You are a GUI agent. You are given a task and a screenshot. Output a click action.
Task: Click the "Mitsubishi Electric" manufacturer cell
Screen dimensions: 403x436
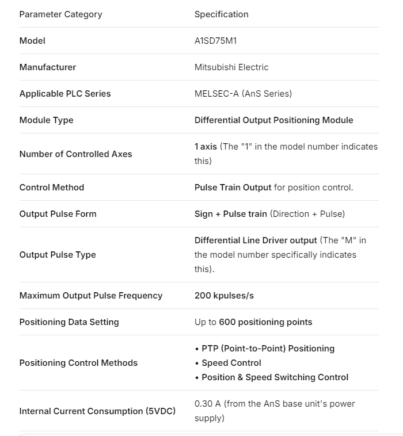click(x=231, y=67)
